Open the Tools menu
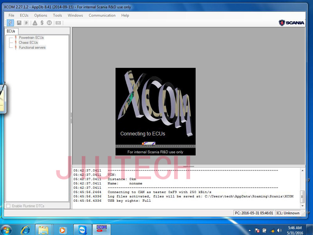 (x=58, y=15)
